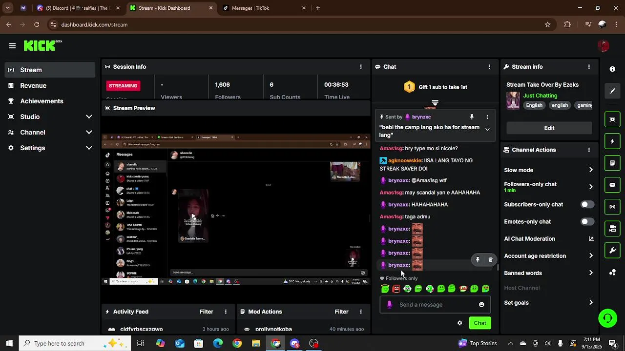Screen dimensions: 625x351
Task: Open Session Info three-dot menu
Action: [x=361, y=67]
